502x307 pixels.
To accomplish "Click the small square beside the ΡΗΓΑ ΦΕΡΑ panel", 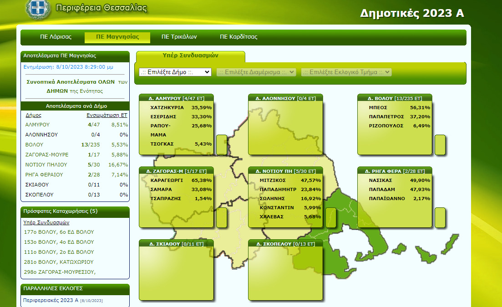I will (440, 217).
